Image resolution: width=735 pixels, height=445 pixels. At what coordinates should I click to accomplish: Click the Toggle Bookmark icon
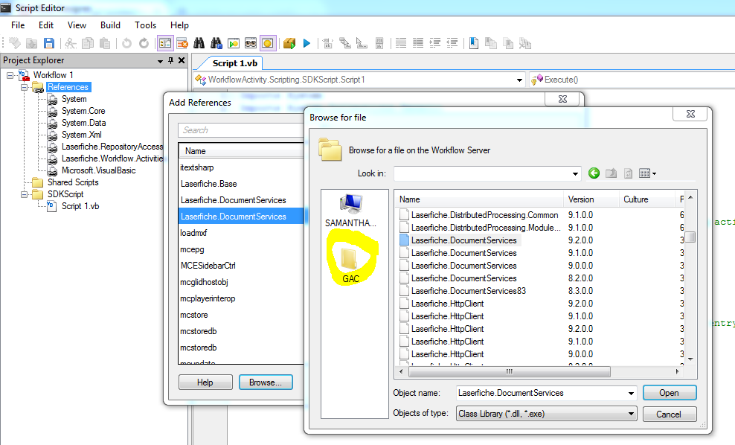tap(474, 43)
